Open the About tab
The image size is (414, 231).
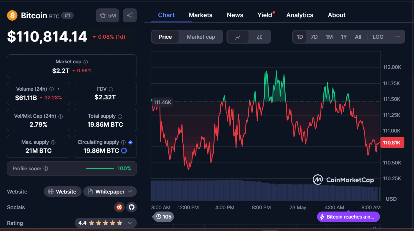click(x=337, y=15)
